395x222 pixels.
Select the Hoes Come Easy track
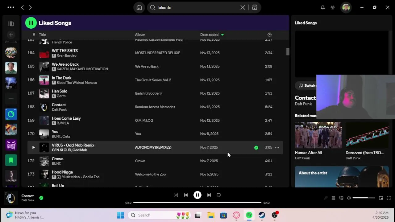[155, 120]
